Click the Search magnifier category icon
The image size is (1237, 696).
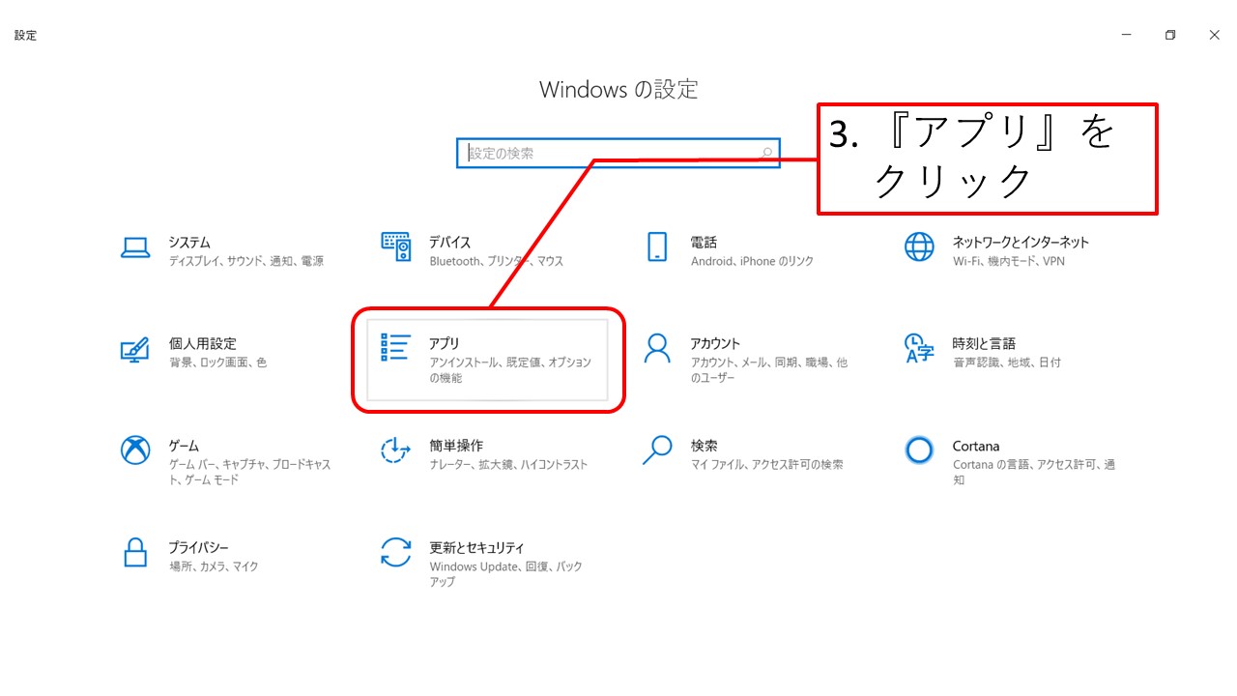657,450
